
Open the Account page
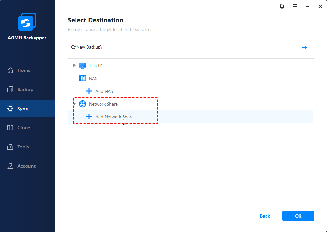click(26, 166)
